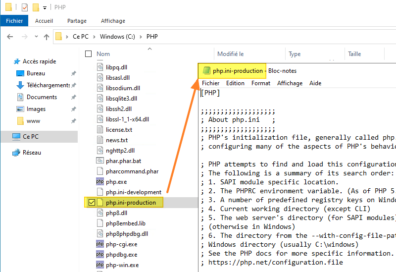Image resolution: width=396 pixels, height=272 pixels.
Task: Open the quick access toolbar customize dropdown
Action: (x=45, y=8)
